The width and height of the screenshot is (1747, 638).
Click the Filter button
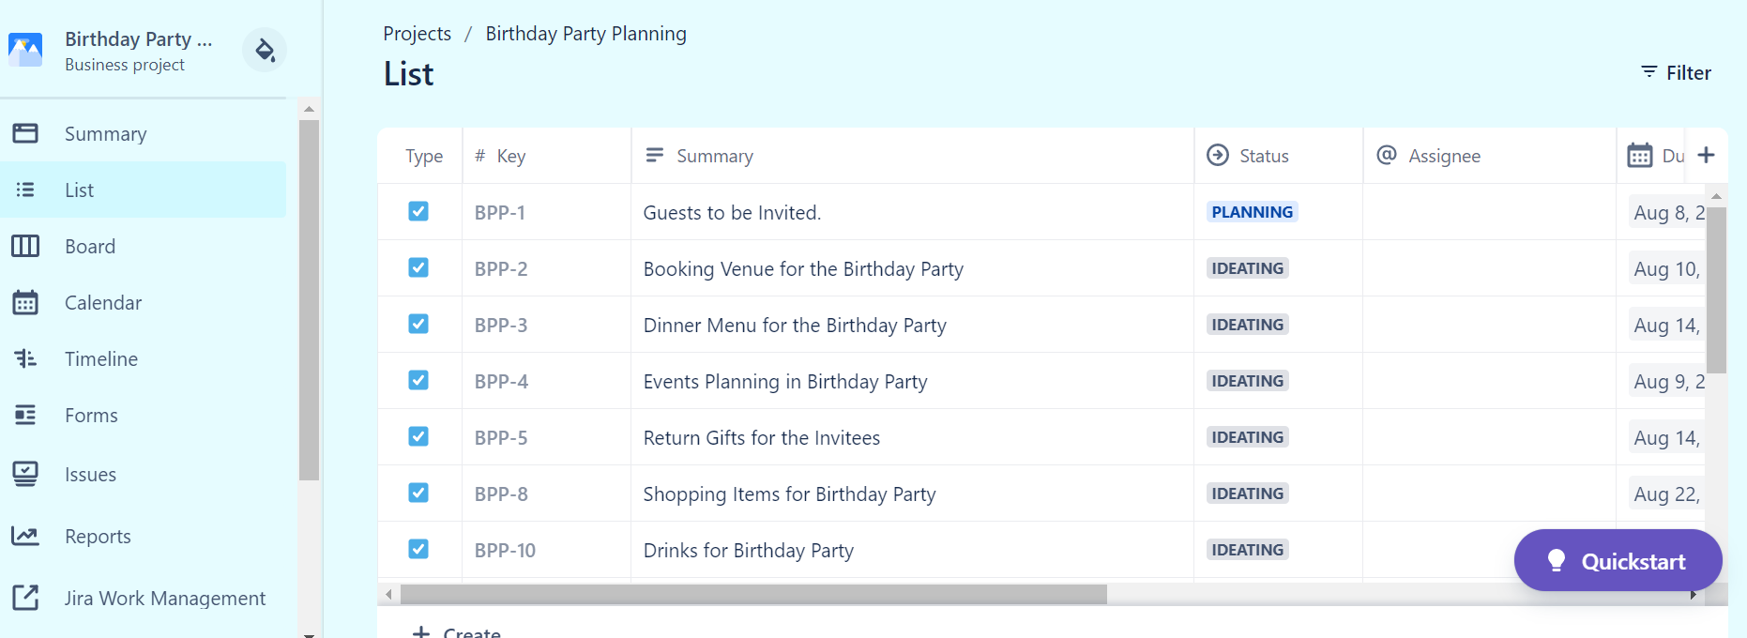coord(1676,72)
